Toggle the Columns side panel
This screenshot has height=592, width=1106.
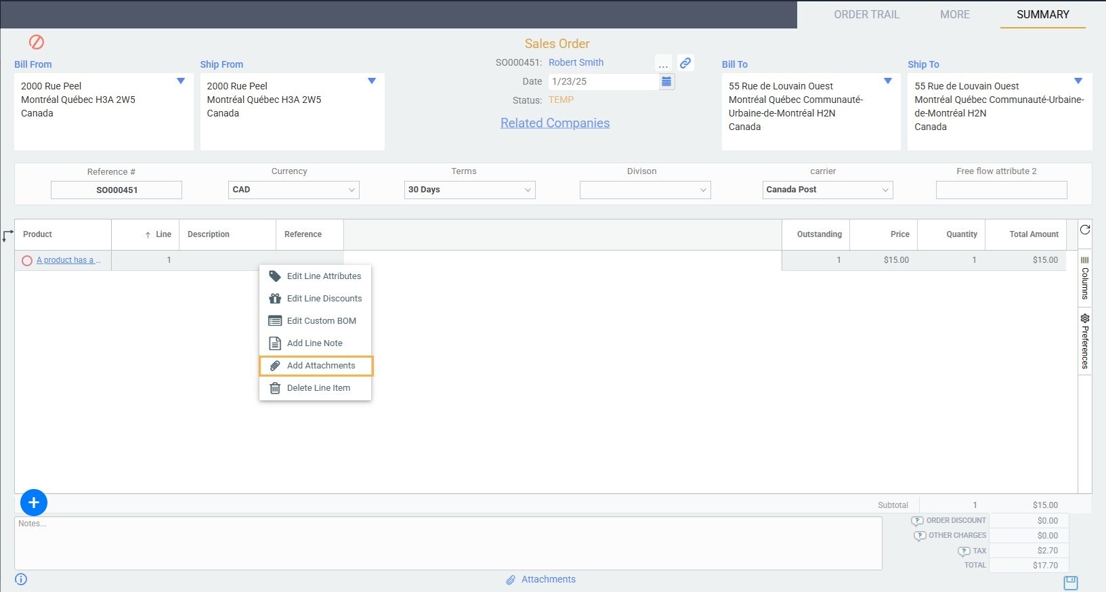pyautogui.click(x=1084, y=278)
